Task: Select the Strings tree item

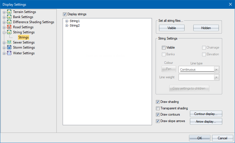Action: tap(24, 37)
